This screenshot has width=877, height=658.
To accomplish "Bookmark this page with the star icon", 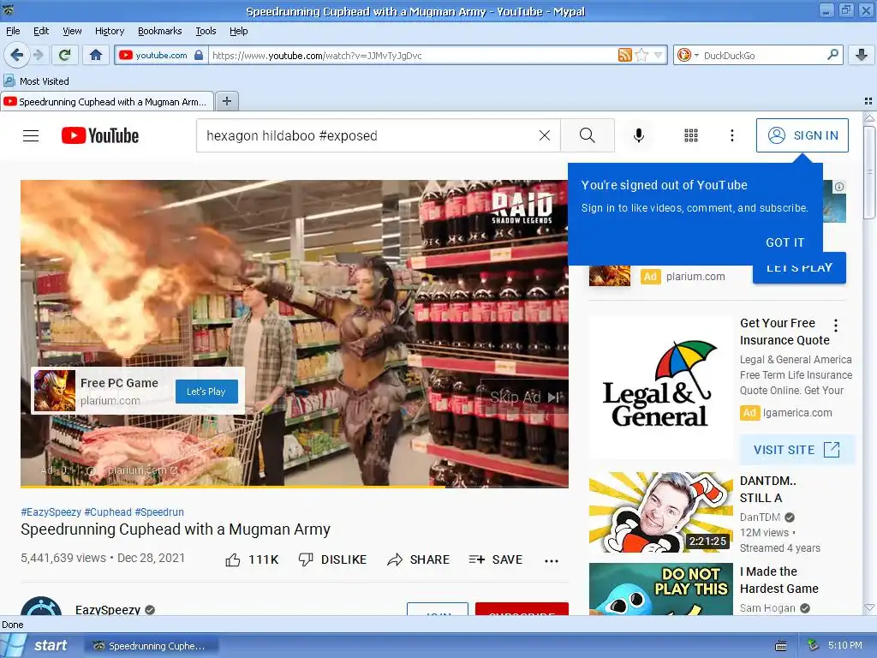I will point(642,55).
